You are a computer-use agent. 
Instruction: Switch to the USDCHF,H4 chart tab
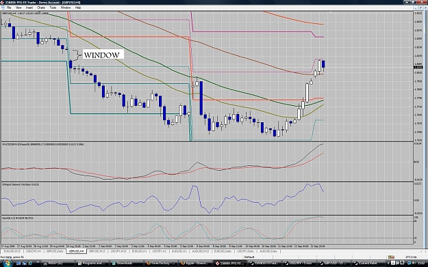[33, 251]
